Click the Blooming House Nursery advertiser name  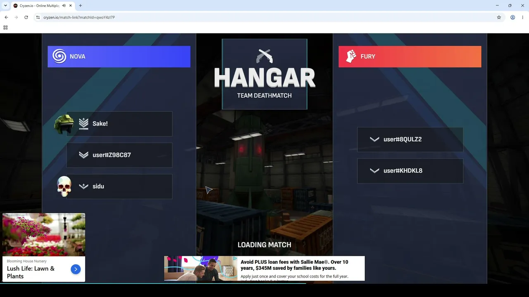(x=26, y=261)
